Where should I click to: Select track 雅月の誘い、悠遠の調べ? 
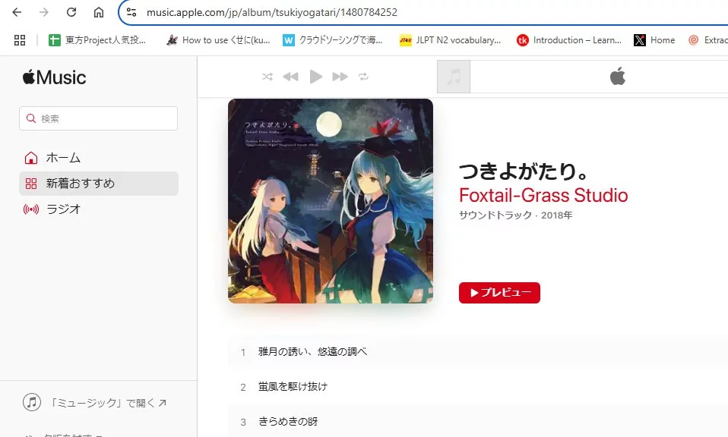[x=478, y=352]
